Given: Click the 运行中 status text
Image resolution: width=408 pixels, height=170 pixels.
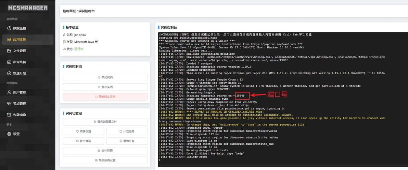Looking at the screenshot, I should point(79,49).
